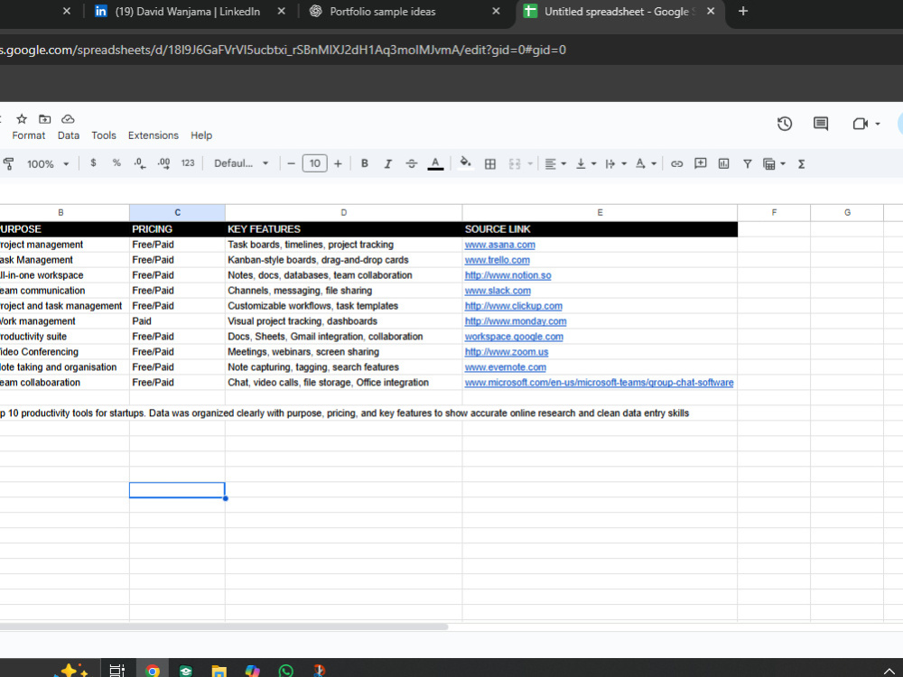Select the PRICING header cell
Viewport: 903px width, 677px height.
177,229
